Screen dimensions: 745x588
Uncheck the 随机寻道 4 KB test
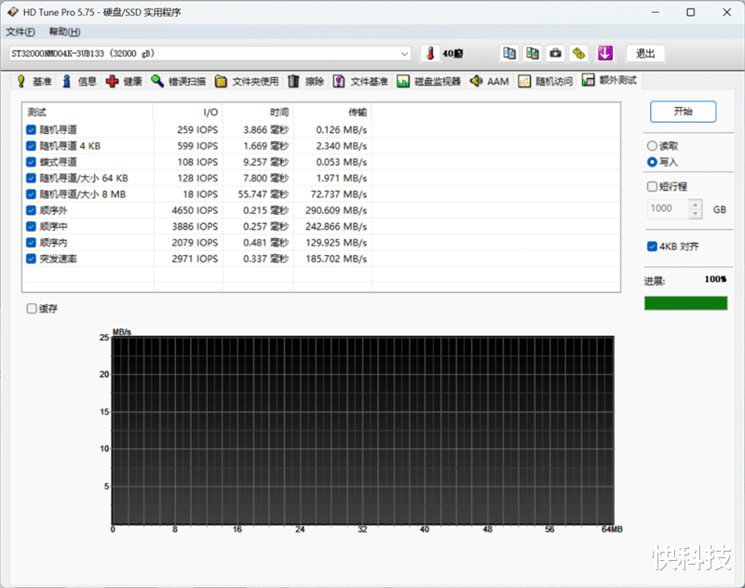(x=32, y=145)
